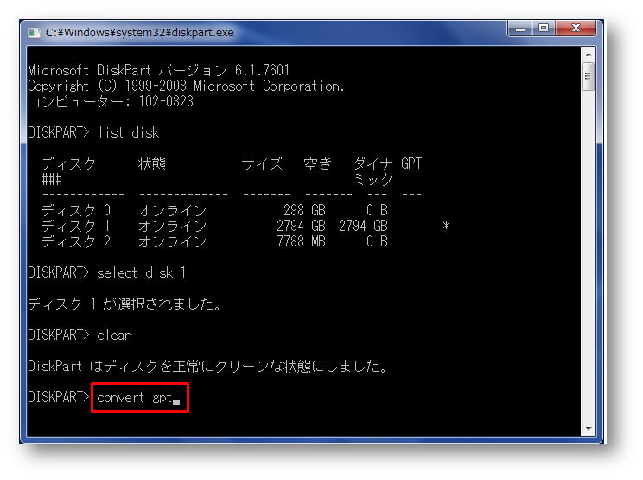Click the "オンライン" status for ディスク 2

coord(172,241)
